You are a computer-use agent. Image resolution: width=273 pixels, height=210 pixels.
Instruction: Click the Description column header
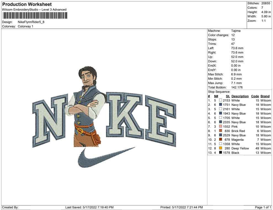[x=240, y=96]
